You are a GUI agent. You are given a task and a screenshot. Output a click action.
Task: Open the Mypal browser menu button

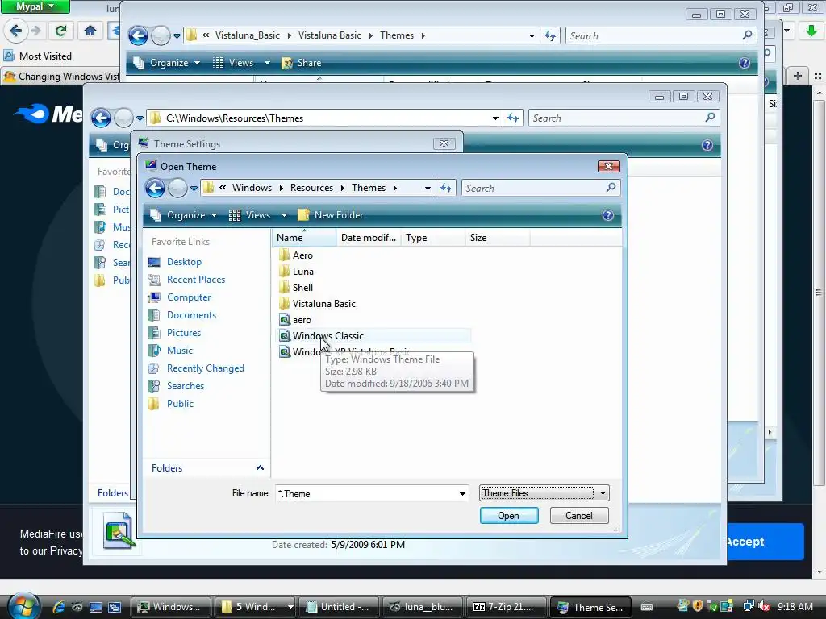click(x=35, y=6)
